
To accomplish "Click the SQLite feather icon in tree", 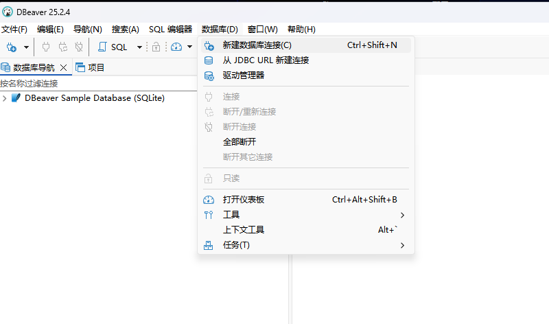I will click(x=16, y=97).
